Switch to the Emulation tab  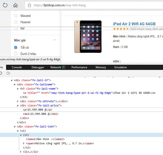point(121,67)
